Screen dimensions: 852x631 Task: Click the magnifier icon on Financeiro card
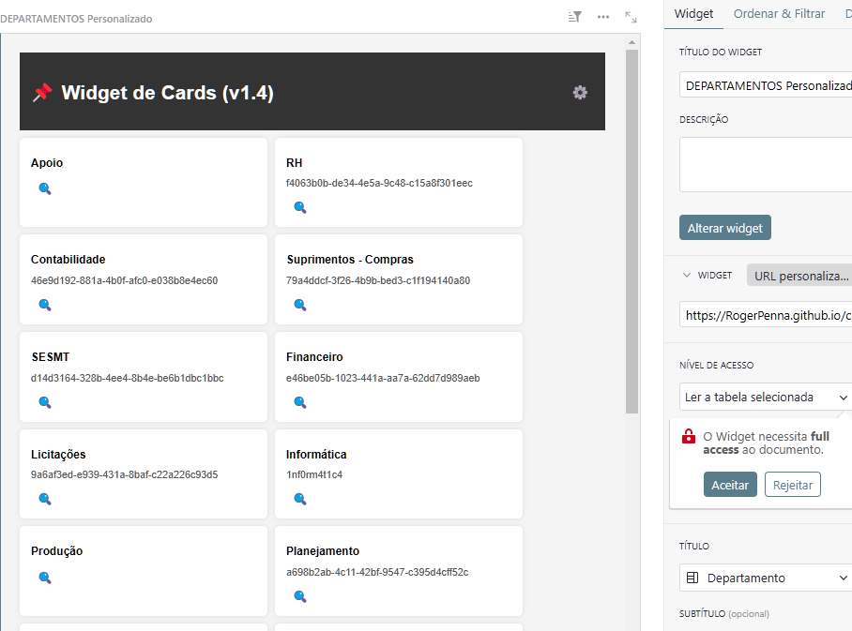click(x=300, y=402)
